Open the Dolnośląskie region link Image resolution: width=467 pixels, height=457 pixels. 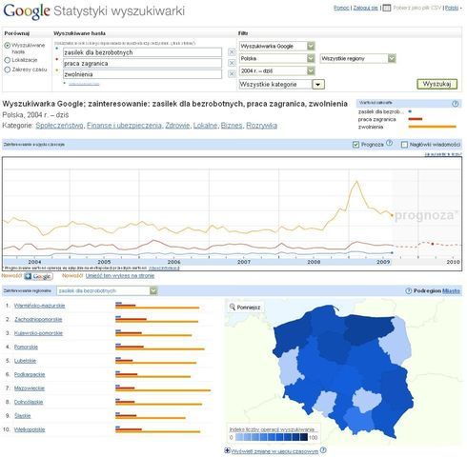(x=29, y=402)
